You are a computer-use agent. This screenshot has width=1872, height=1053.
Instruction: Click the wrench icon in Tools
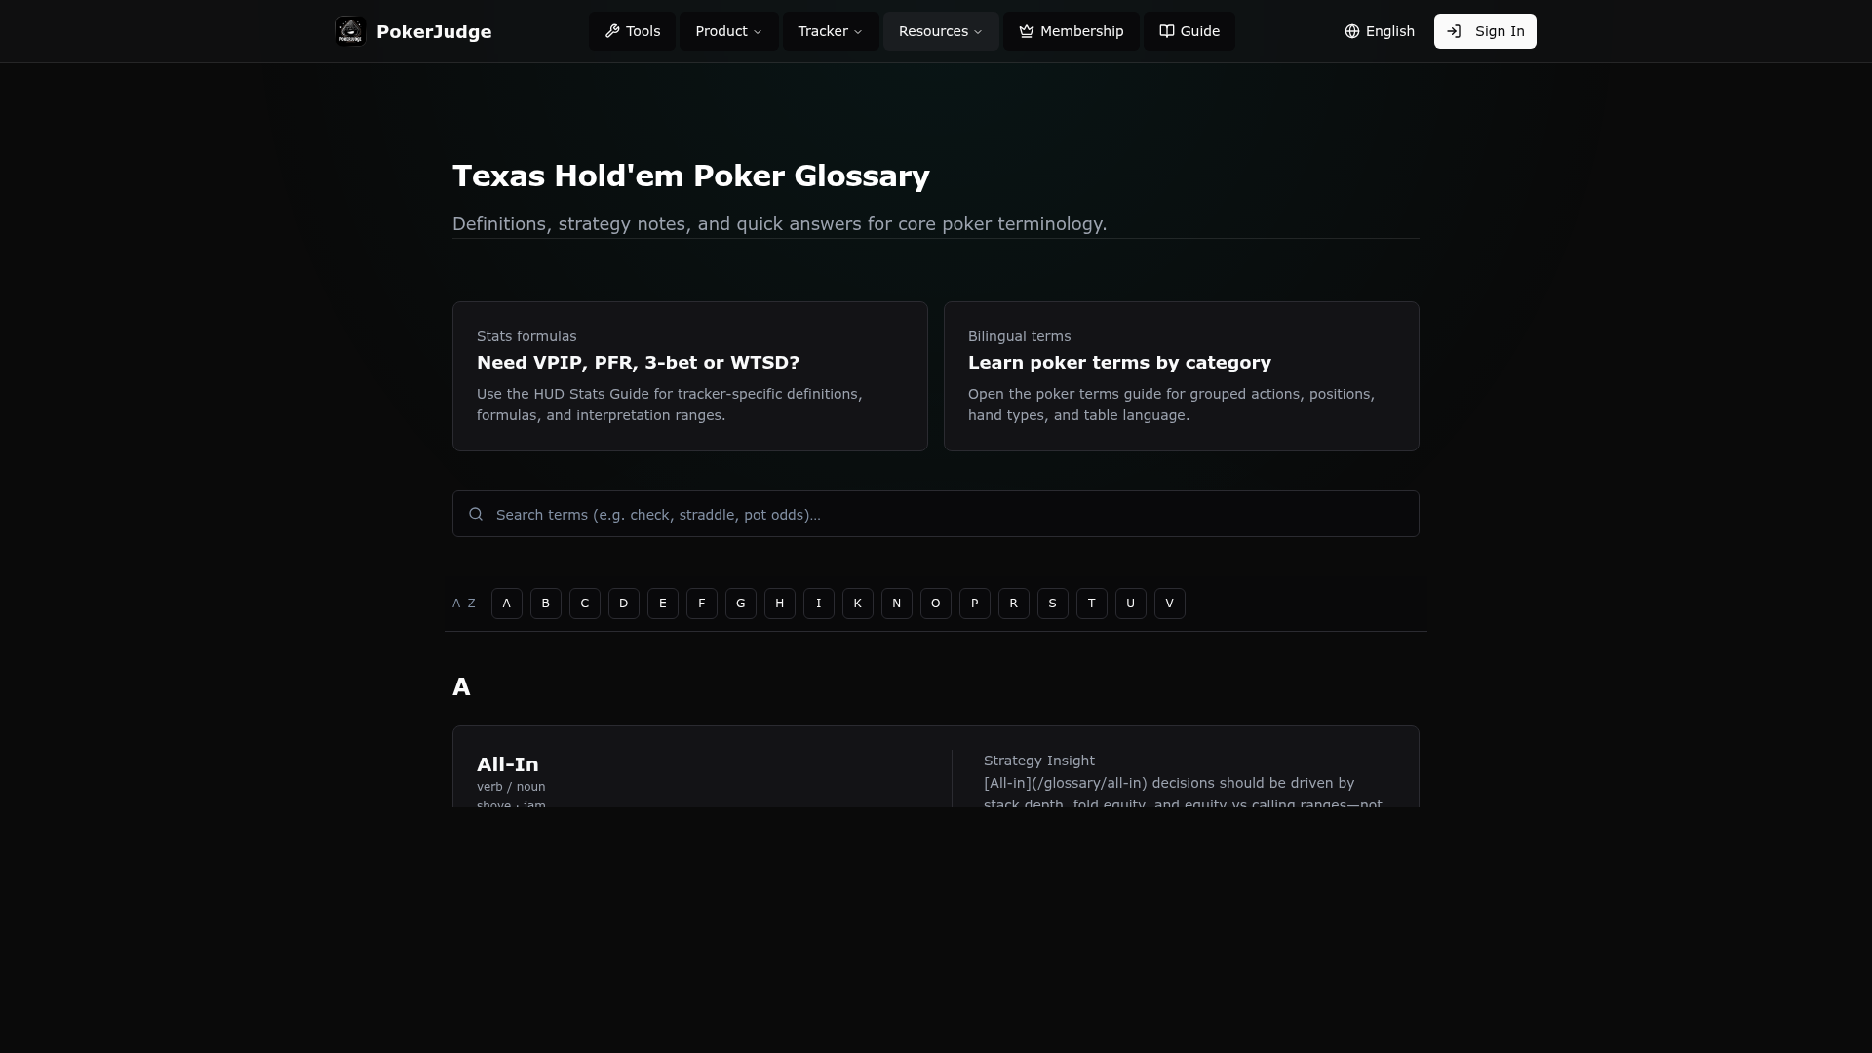tap(612, 31)
